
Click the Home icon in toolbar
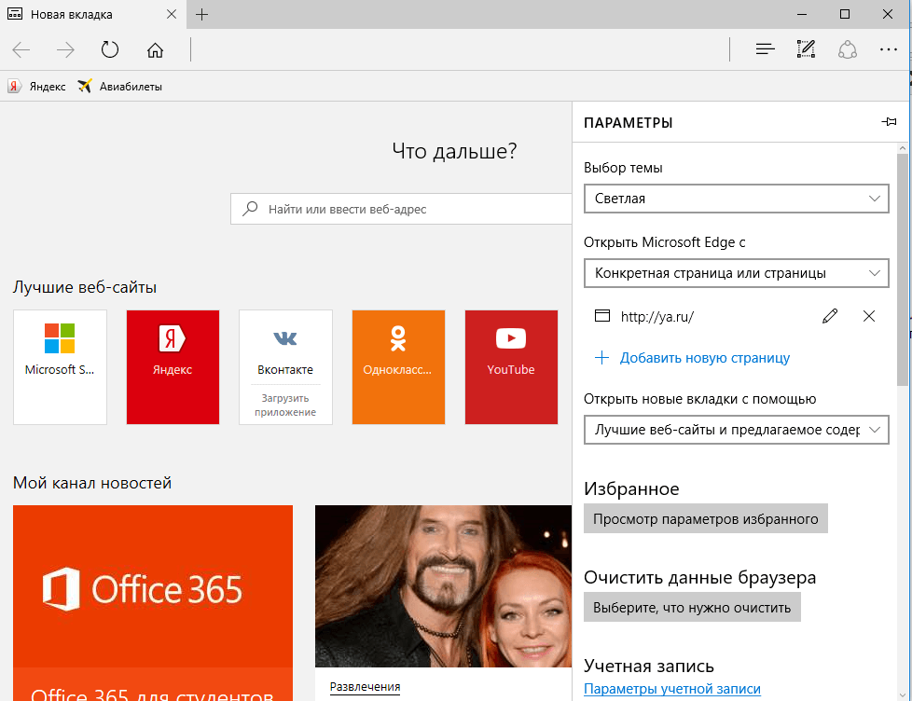[156, 49]
